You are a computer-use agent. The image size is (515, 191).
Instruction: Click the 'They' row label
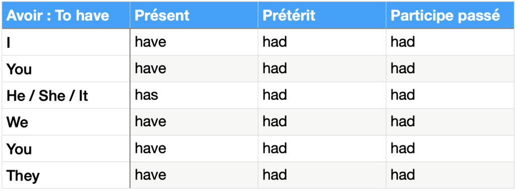pyautogui.click(x=23, y=175)
